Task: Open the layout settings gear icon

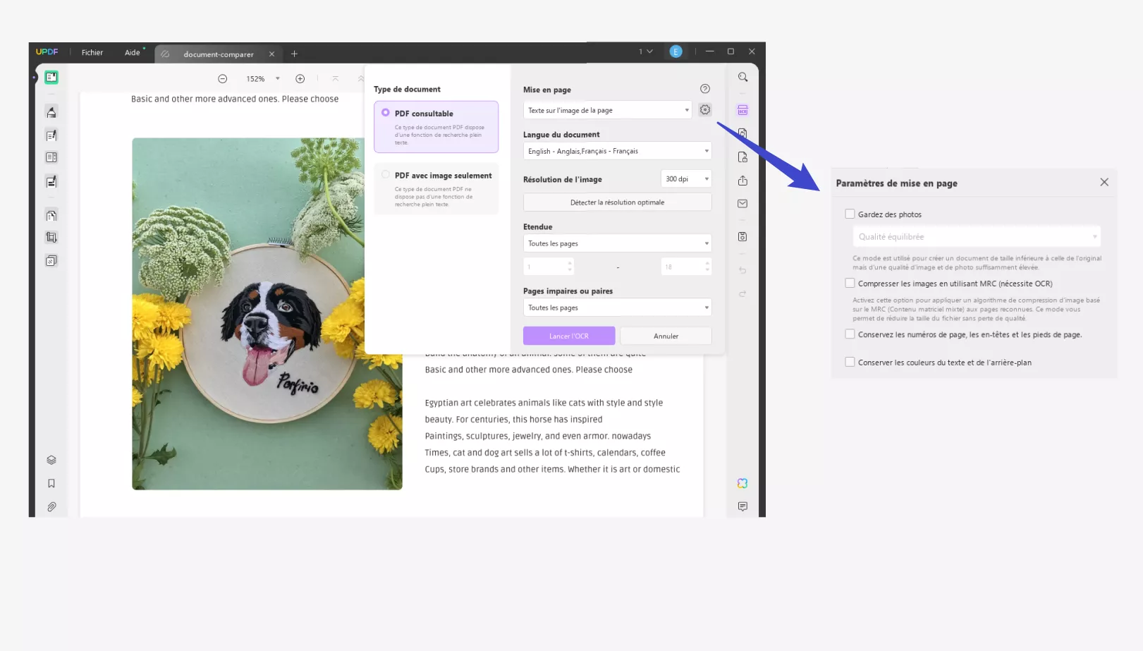Action: [705, 110]
